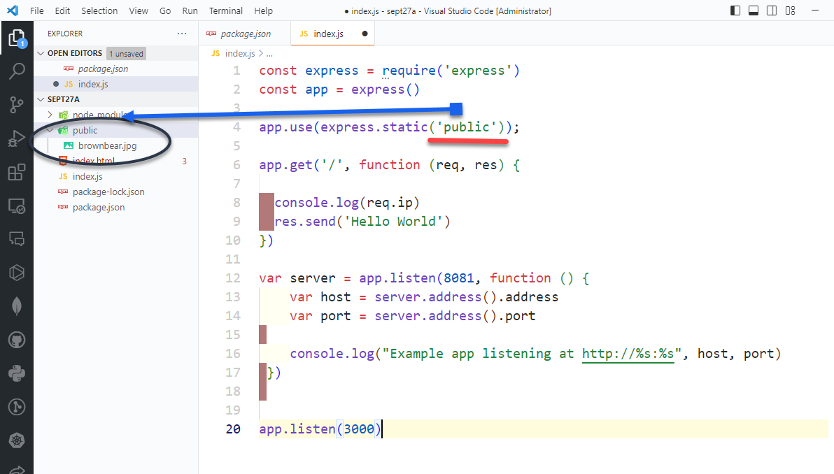Image resolution: width=834 pixels, height=474 pixels.
Task: Open the Search view icon
Action: point(17,71)
